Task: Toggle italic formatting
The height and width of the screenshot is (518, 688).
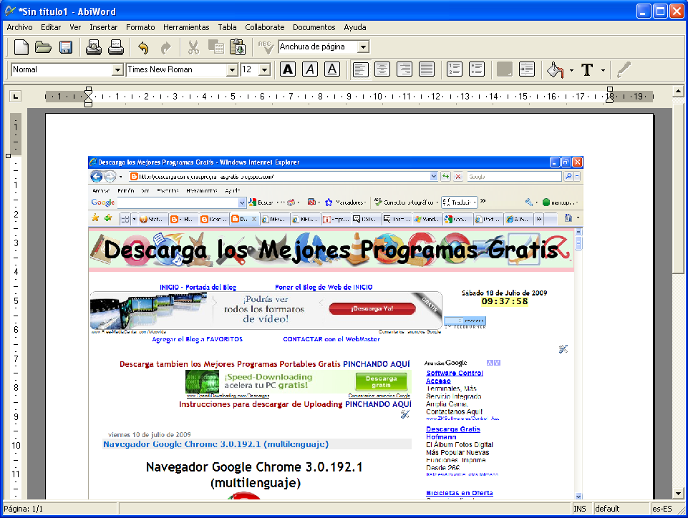Action: click(310, 69)
